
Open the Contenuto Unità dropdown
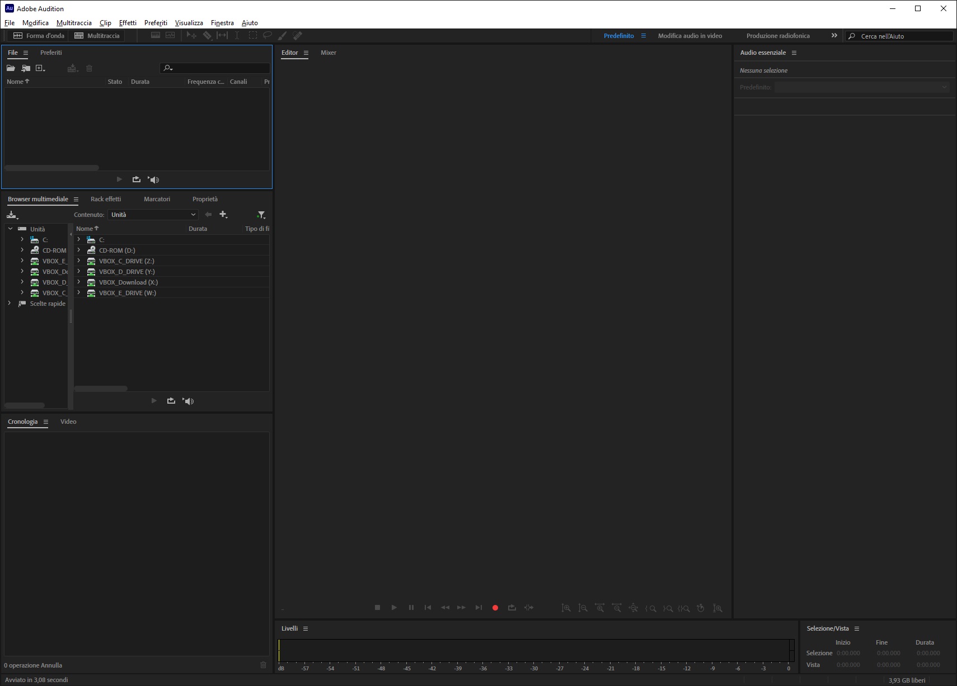click(153, 215)
